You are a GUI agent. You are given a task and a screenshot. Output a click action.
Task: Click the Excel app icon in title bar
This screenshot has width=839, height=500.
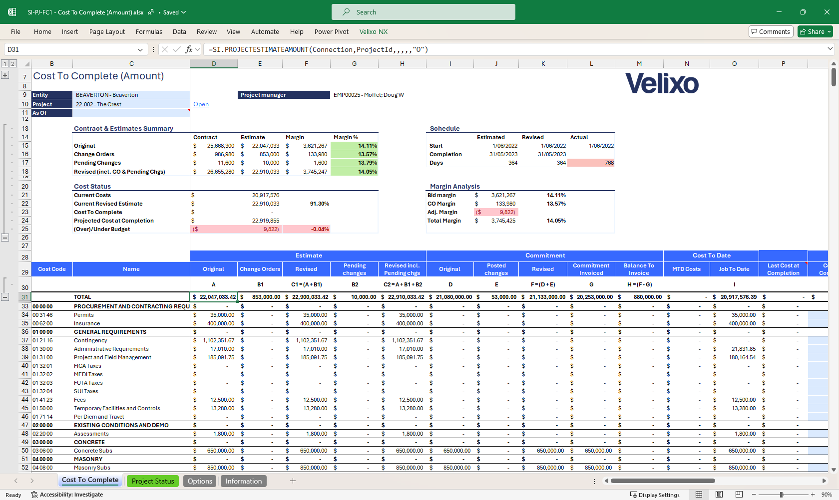pyautogui.click(x=12, y=12)
